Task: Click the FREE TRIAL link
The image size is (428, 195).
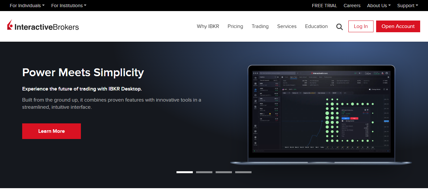Action: click(325, 6)
